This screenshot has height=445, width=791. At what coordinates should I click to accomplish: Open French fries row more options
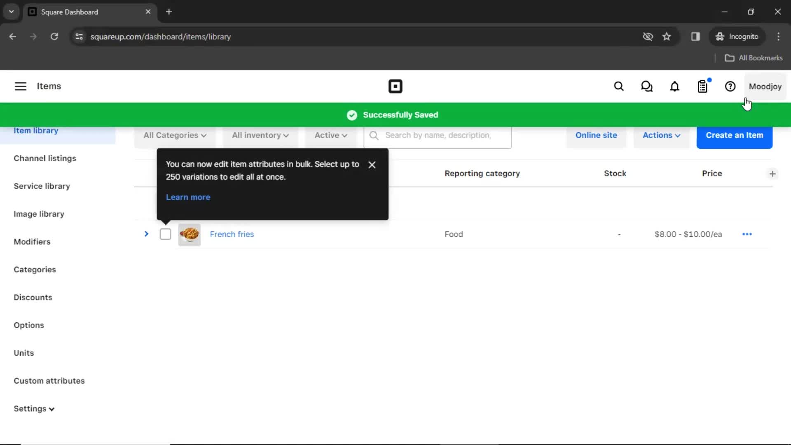coord(747,234)
